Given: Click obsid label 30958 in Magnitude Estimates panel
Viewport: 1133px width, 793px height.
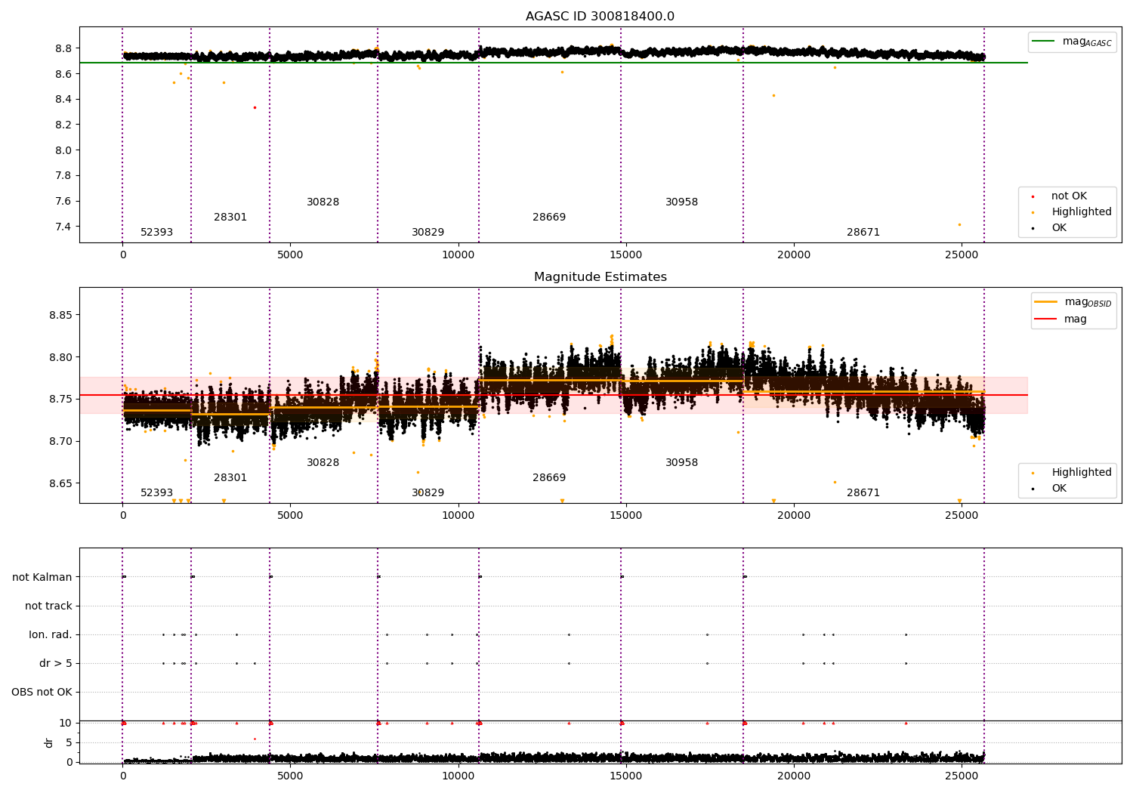Looking at the screenshot, I should click(681, 463).
